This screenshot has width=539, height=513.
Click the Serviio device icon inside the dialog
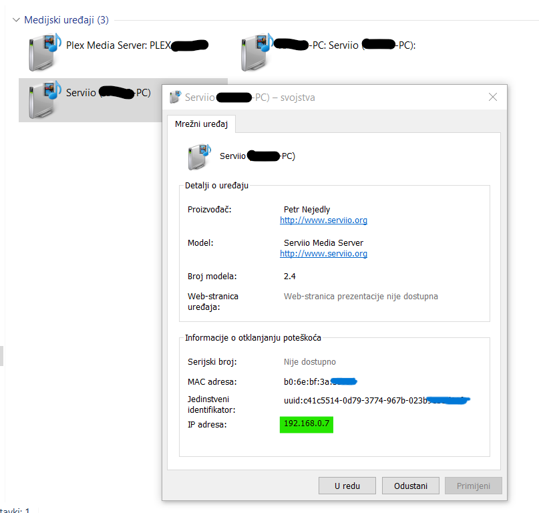[x=200, y=157]
